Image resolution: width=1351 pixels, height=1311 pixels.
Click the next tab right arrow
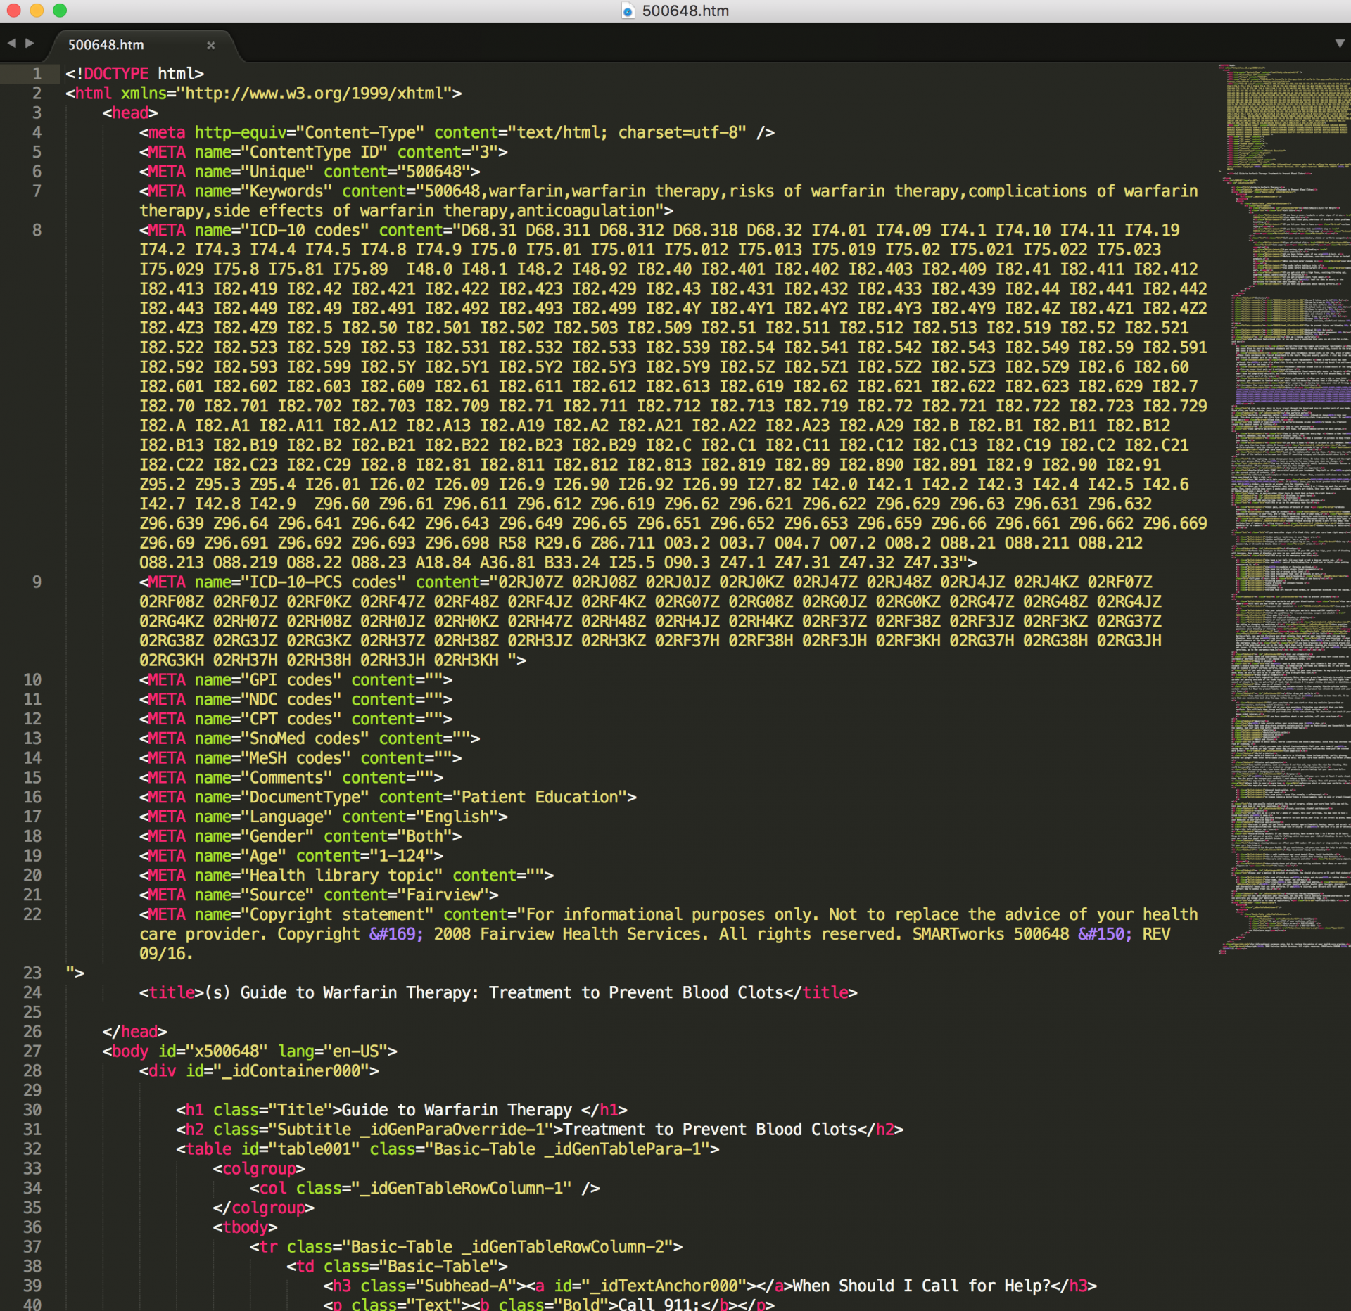(x=30, y=44)
